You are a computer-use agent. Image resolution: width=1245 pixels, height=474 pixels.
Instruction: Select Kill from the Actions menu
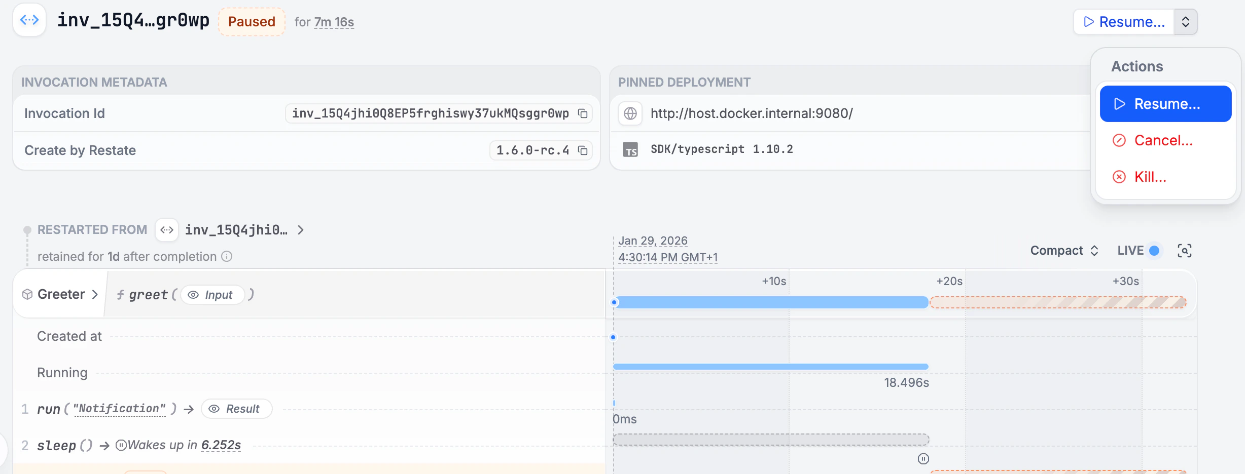[1151, 177]
